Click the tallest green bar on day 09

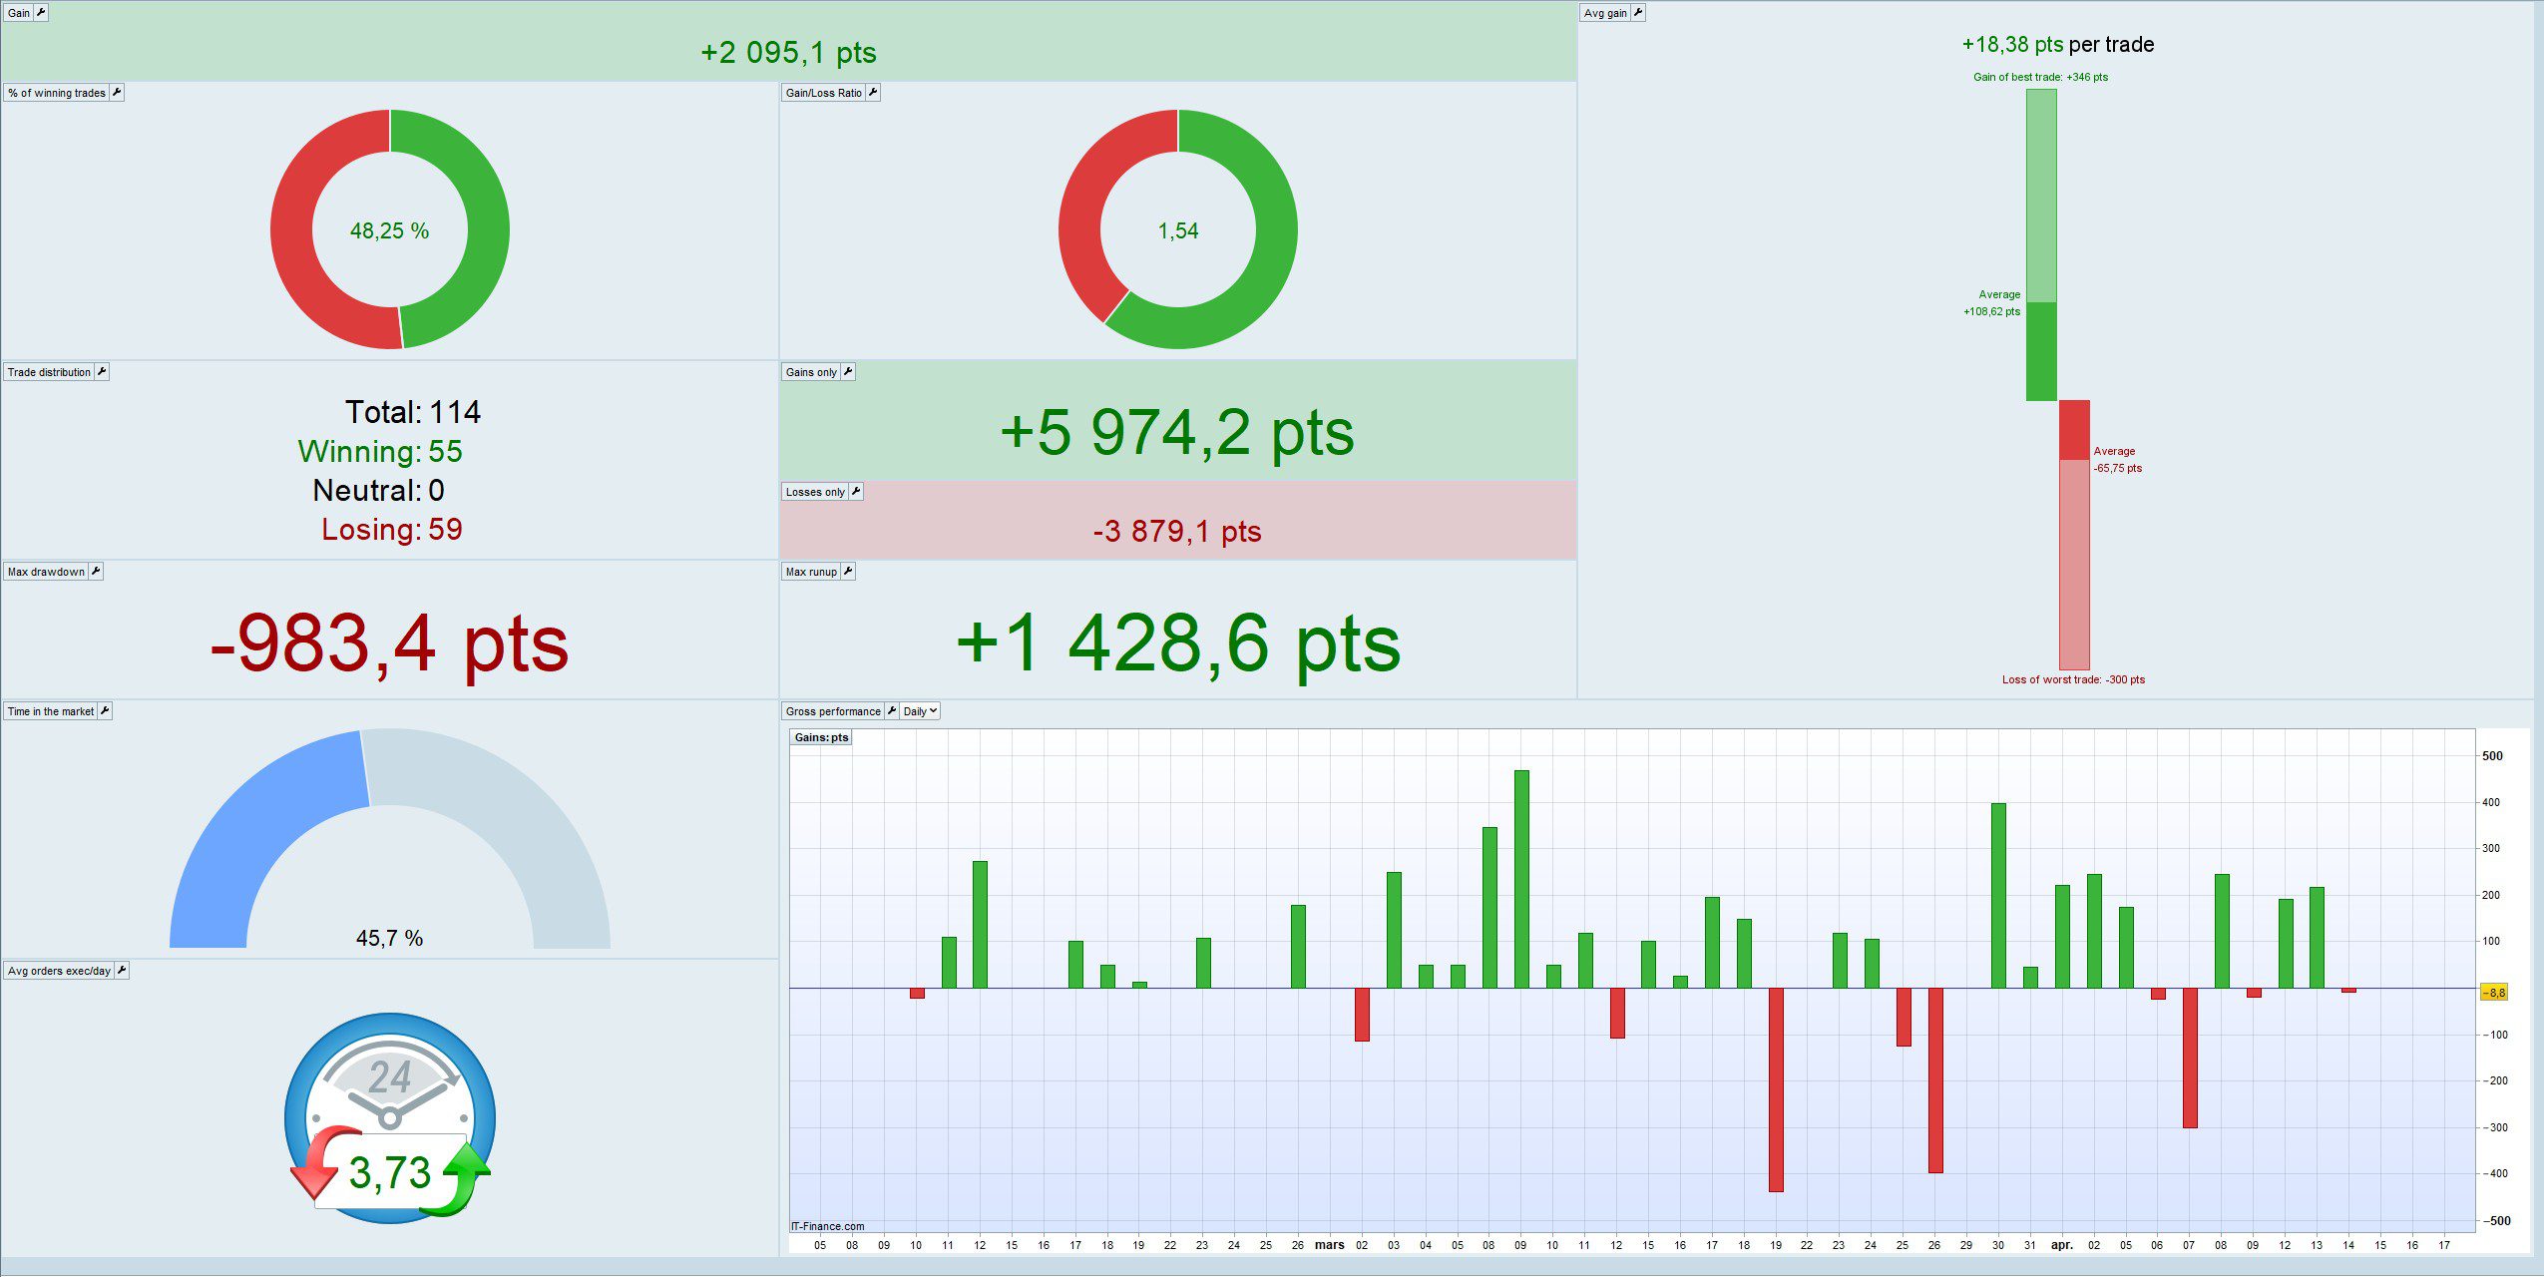(1521, 878)
